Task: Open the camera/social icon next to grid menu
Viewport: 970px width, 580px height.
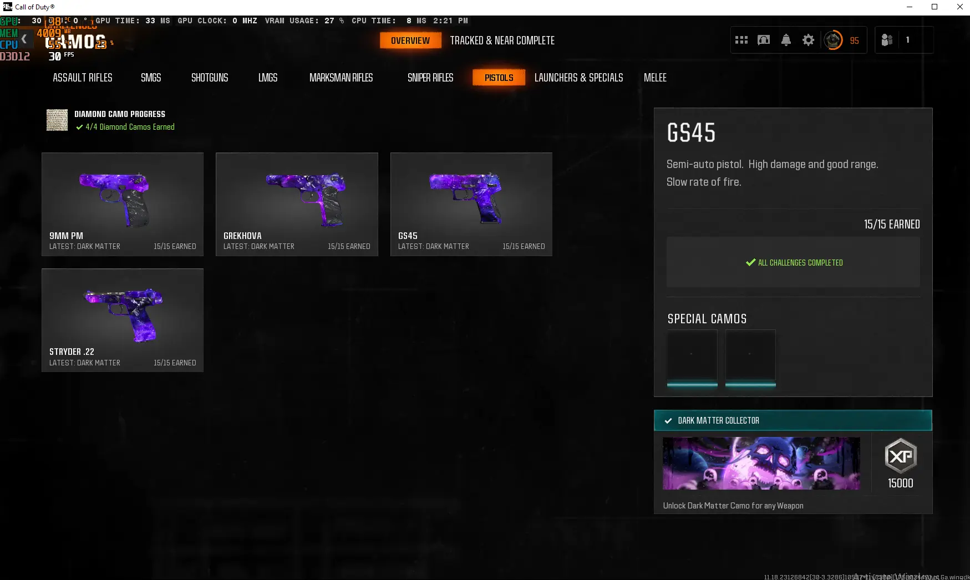Action: click(x=764, y=40)
